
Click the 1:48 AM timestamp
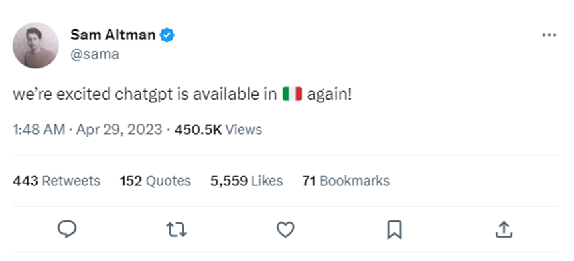pyautogui.click(x=38, y=130)
